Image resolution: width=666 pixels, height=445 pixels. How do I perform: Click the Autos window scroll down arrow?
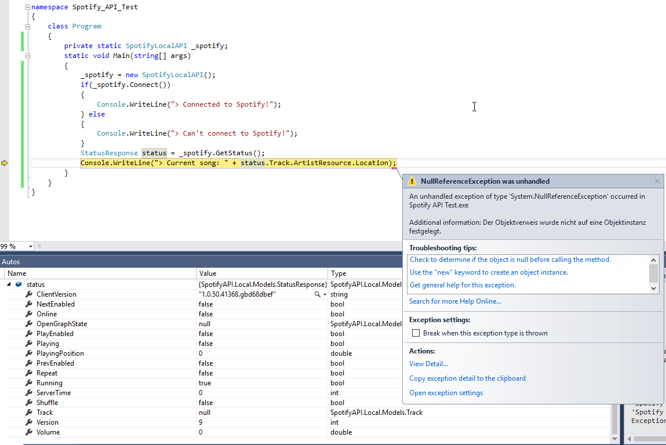pyautogui.click(x=614, y=439)
